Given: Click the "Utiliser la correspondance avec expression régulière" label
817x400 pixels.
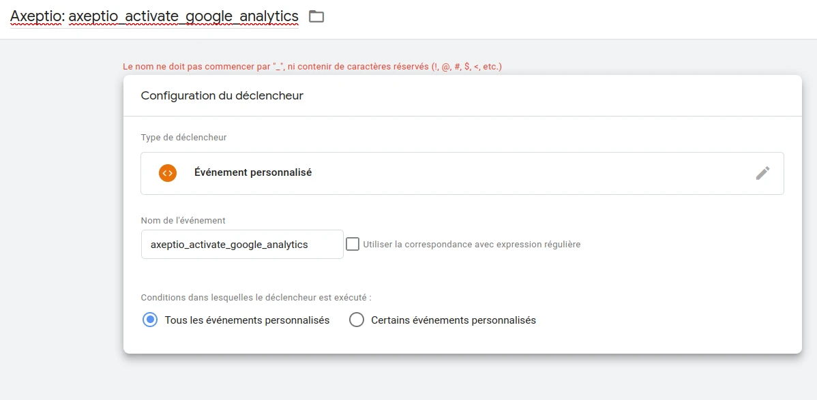Looking at the screenshot, I should [x=471, y=244].
